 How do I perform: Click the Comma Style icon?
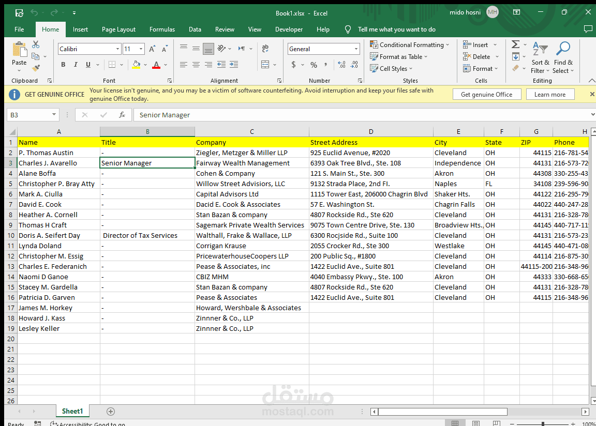pos(326,65)
